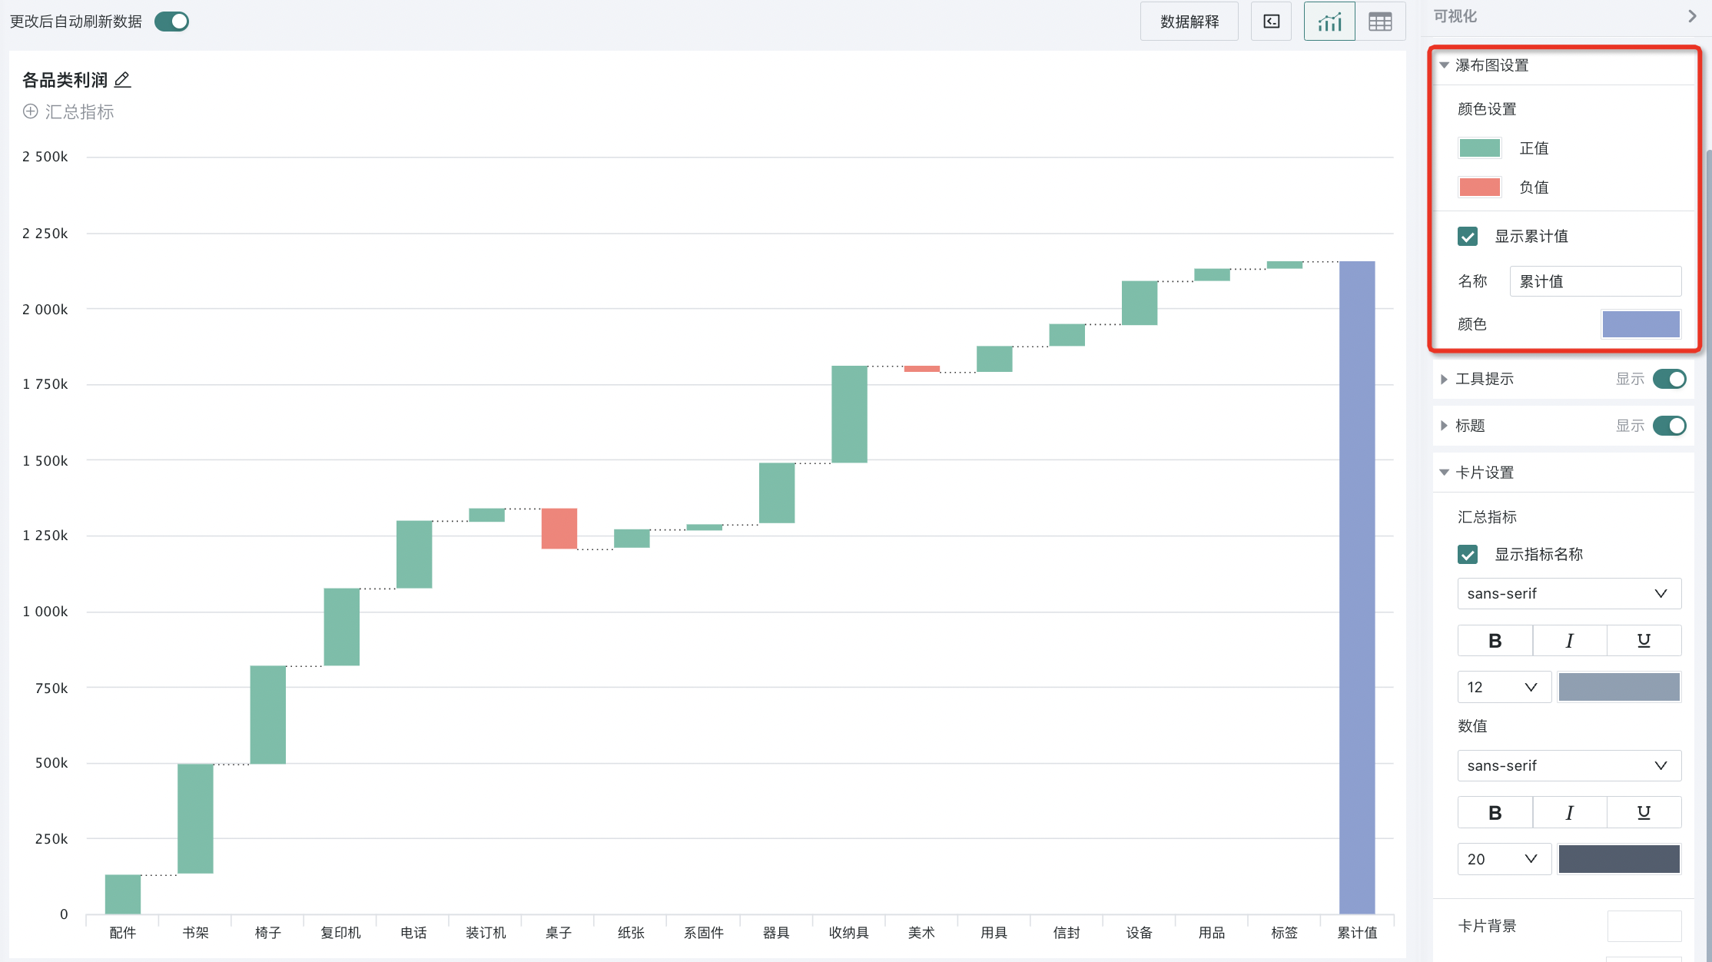Image resolution: width=1712 pixels, height=962 pixels.
Task: Turn off the 更改后自动刷新数据 auto-refresh switch
Action: click(x=172, y=22)
